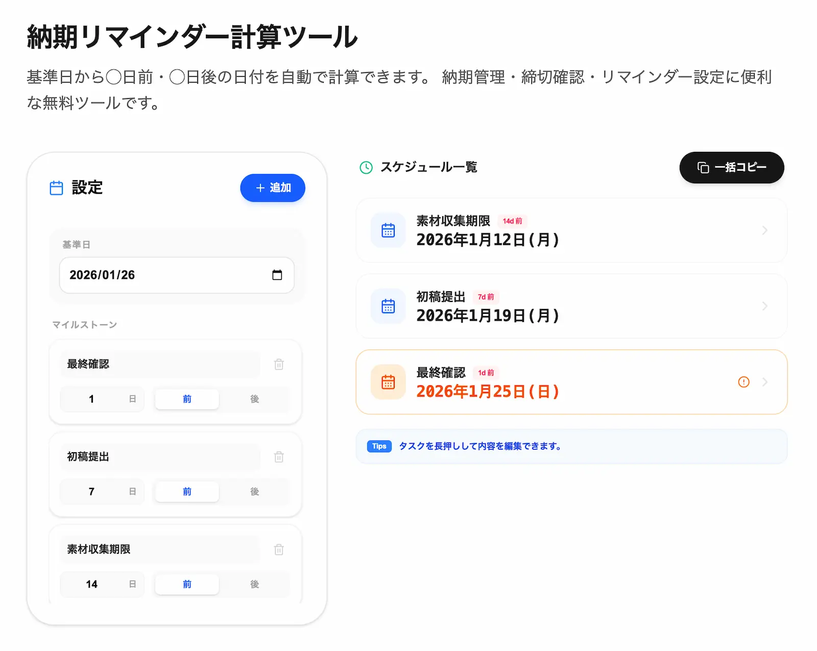This screenshot has height=651, width=817.
Task: Click the スケジュール一覧 heading
Action: click(x=429, y=168)
